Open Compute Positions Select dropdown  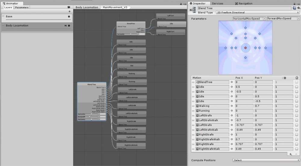(266, 160)
